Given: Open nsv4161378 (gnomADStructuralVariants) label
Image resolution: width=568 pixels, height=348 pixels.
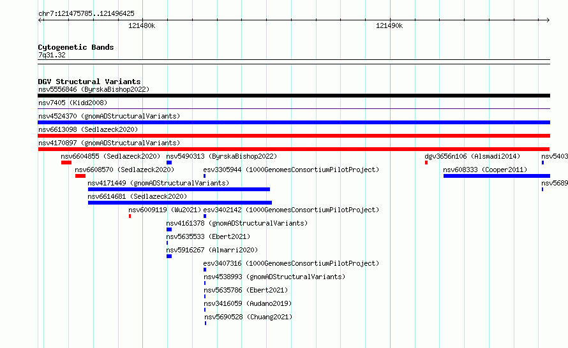Looking at the screenshot, I should pos(237,223).
